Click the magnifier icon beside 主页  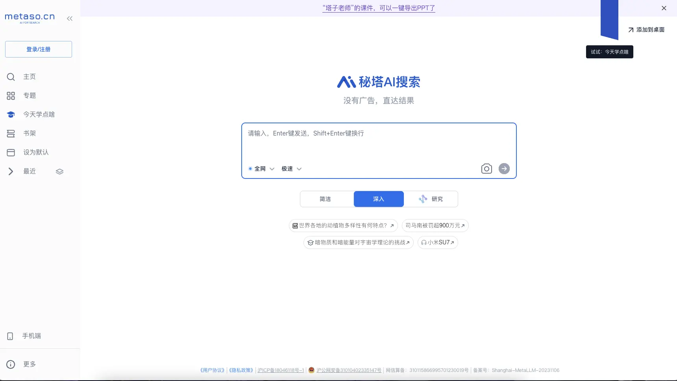tap(11, 77)
